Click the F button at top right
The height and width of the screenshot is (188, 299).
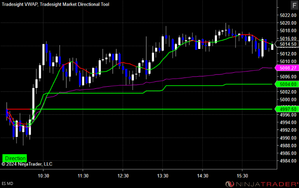[294, 5]
